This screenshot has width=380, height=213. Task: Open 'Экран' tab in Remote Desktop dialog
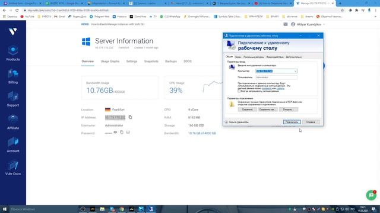coord(238,57)
